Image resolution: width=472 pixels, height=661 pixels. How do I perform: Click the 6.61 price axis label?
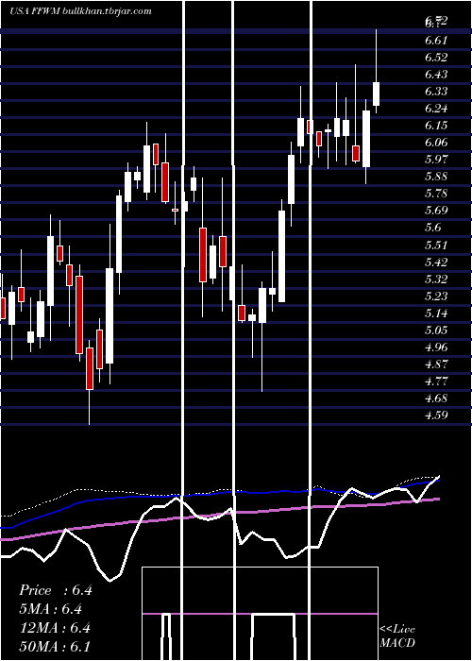coord(436,41)
